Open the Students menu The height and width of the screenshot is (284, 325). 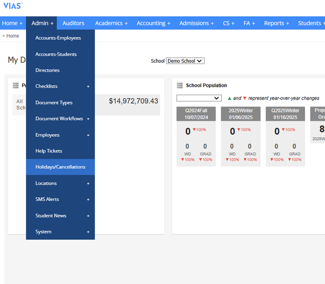coord(310,23)
